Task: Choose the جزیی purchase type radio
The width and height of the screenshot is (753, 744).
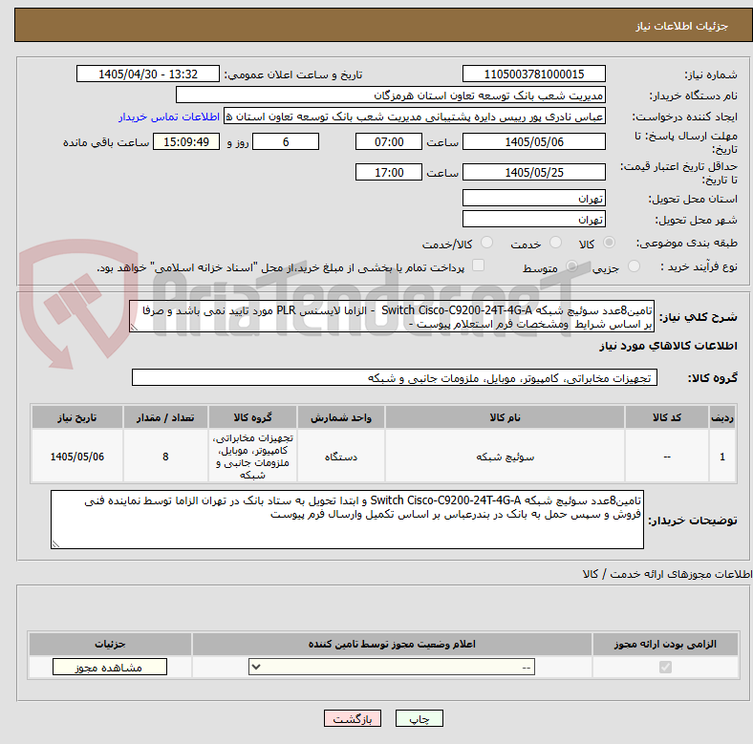Action: [634, 266]
